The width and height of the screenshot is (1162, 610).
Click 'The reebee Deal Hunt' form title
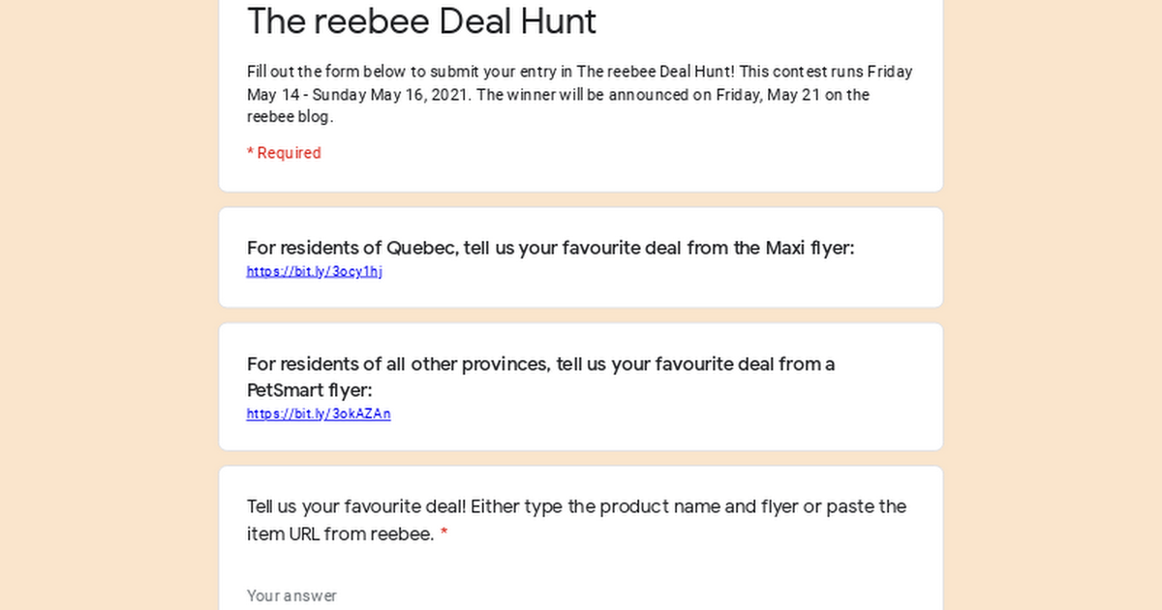point(422,21)
